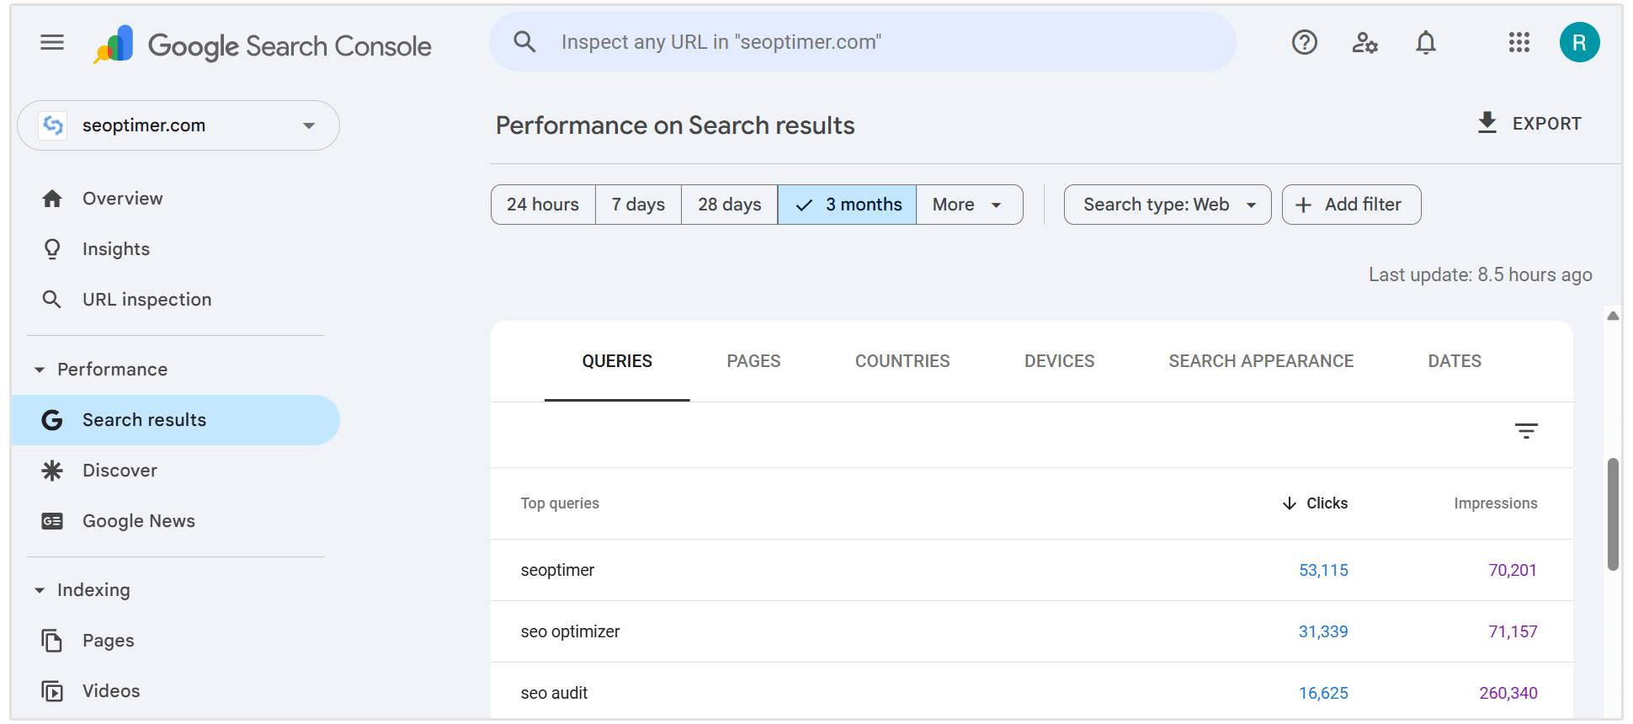Screen dimensions: 1633x724
Task: Switch to the Countries tab
Action: tap(902, 361)
